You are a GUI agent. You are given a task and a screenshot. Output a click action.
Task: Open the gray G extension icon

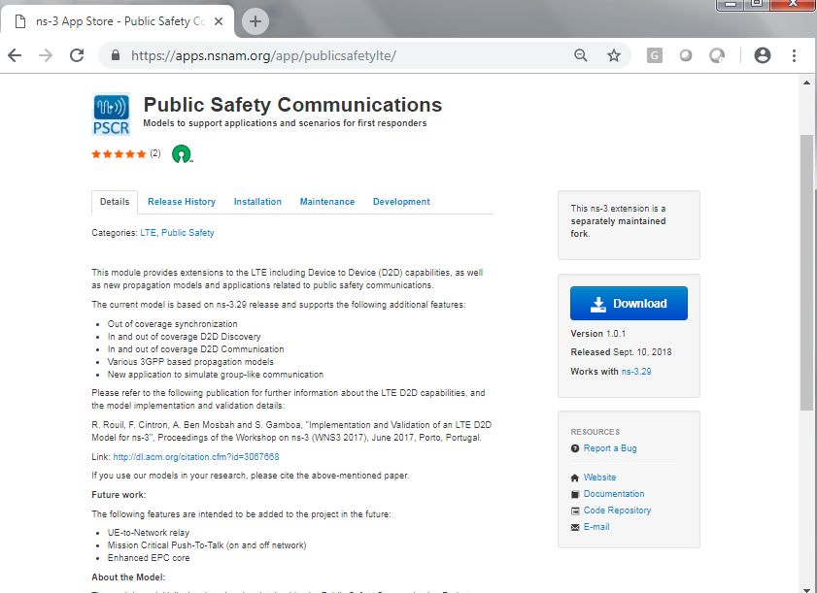(x=655, y=55)
